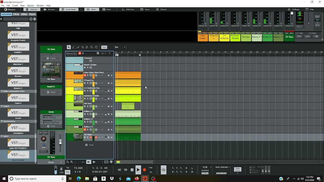324x182 pixels.
Task: Delete the Harp Guitar Short Pluck lane
Action: 112,75
